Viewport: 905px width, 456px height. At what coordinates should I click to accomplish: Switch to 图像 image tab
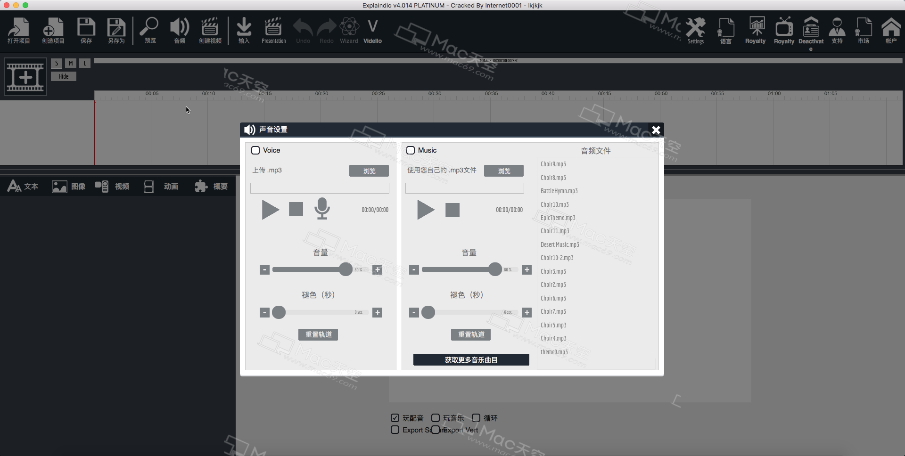coord(68,187)
